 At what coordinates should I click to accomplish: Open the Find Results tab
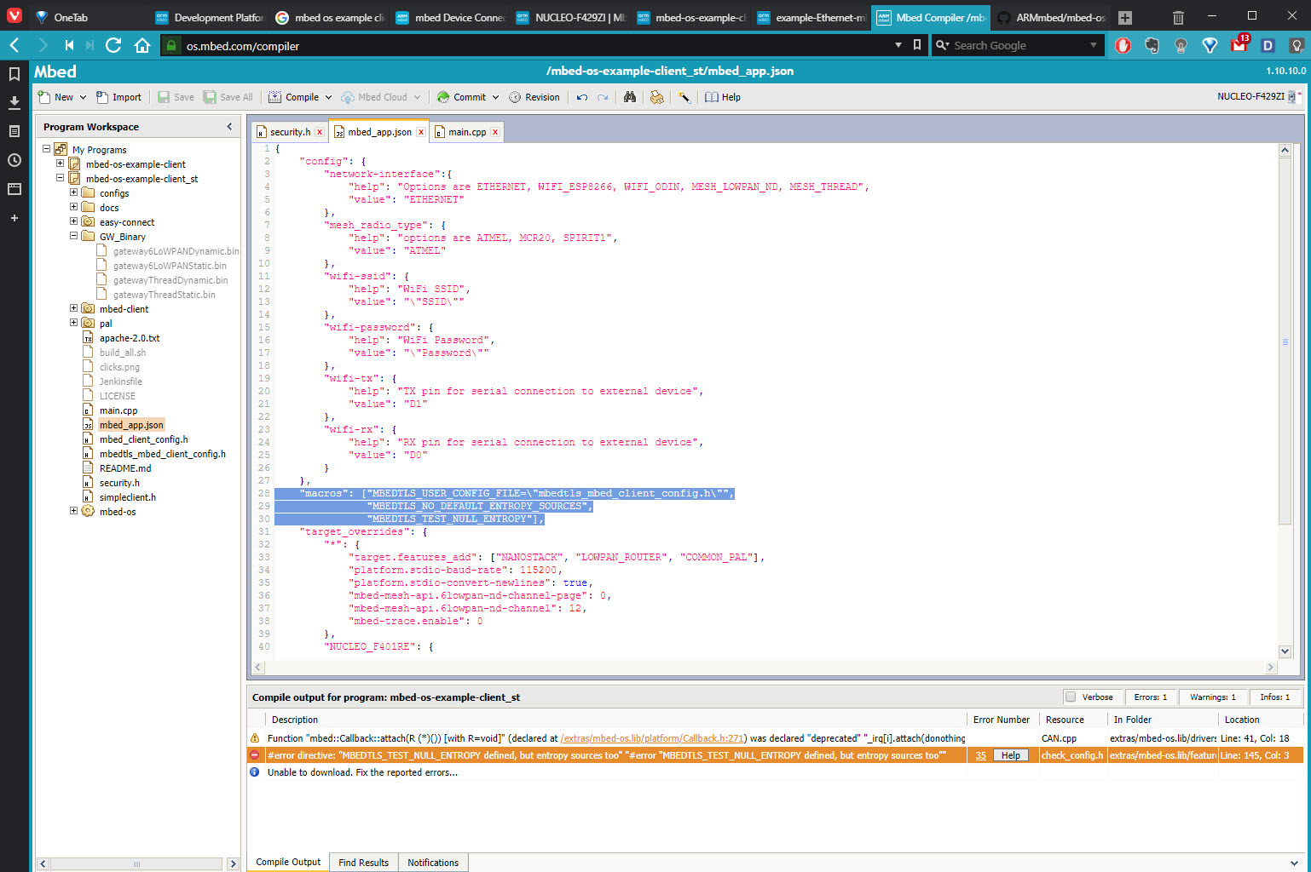coord(363,863)
